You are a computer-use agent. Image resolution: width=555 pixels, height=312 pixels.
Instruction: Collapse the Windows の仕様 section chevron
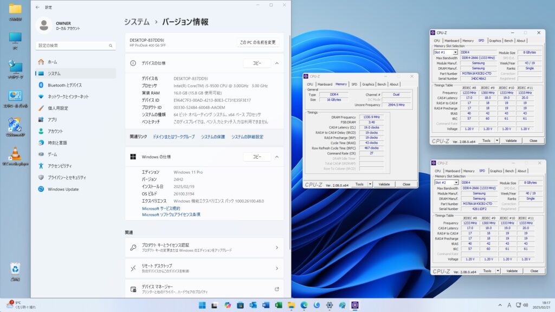click(276, 157)
